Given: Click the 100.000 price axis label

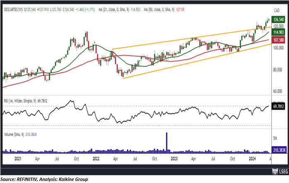Looking at the screenshot, I should 279,48.
